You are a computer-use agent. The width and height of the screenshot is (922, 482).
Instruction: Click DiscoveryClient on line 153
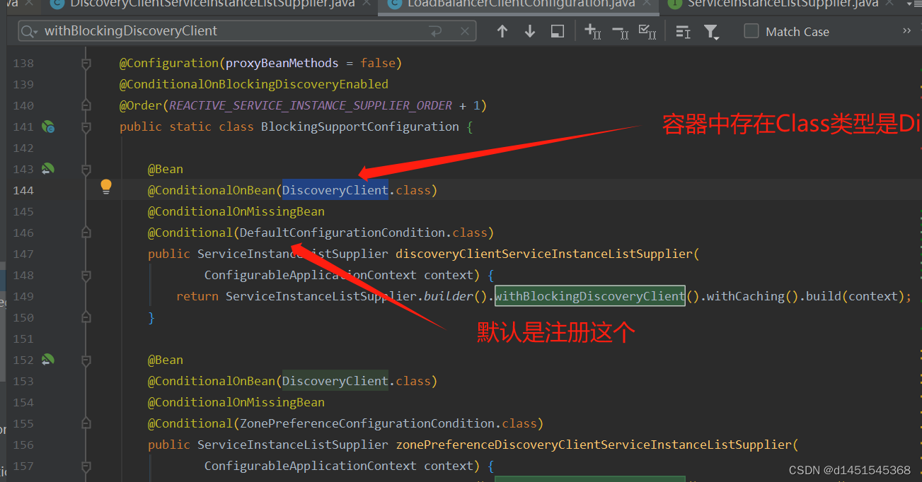pos(335,381)
